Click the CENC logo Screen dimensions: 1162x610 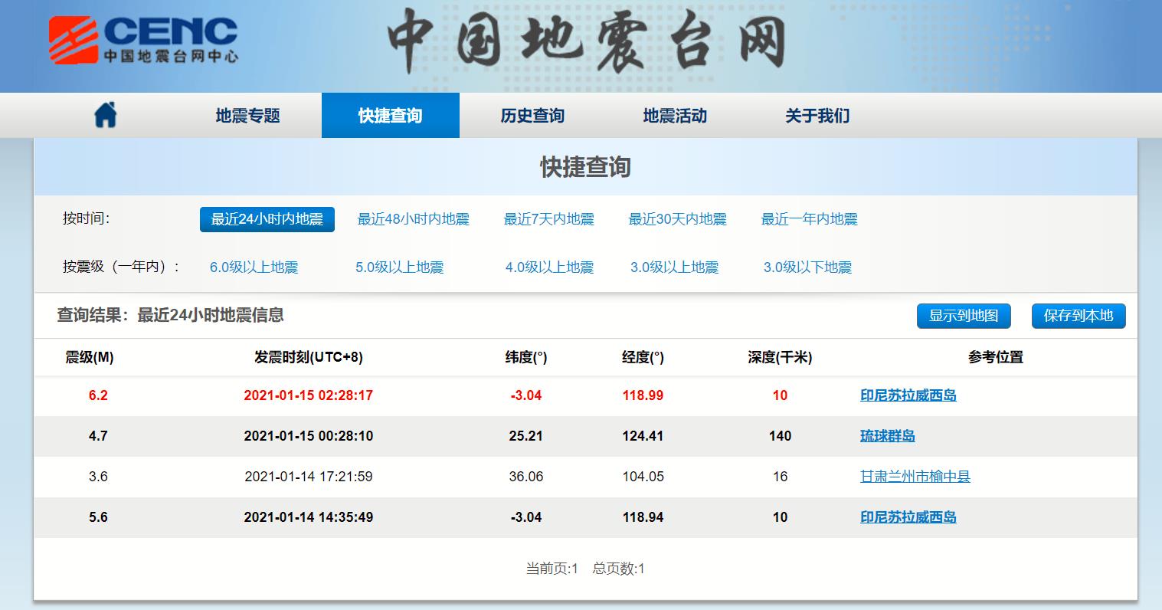coord(144,40)
